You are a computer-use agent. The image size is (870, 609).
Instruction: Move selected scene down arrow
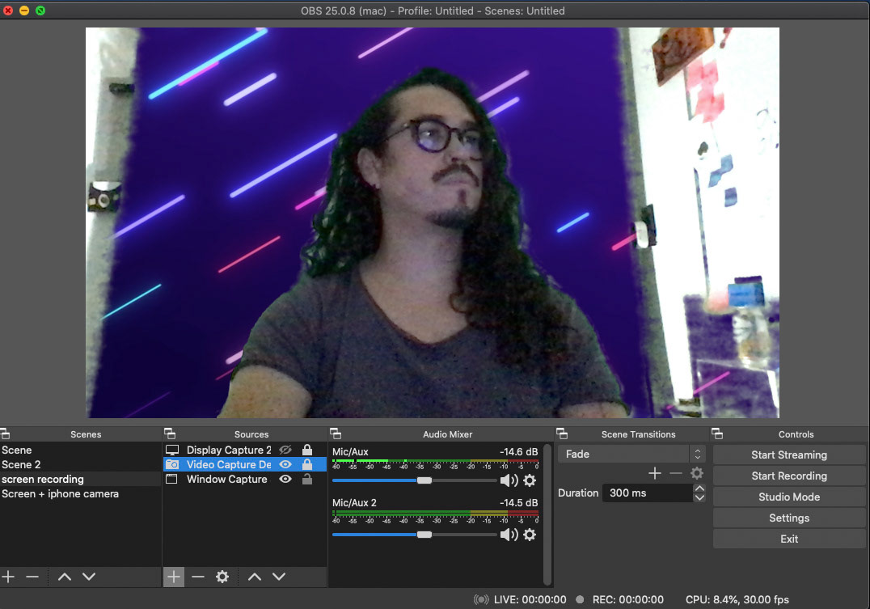click(89, 577)
